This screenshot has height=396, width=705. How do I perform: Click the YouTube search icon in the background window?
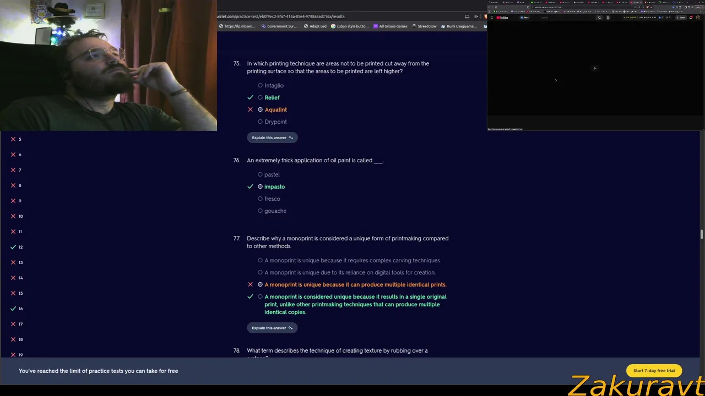tap(599, 18)
